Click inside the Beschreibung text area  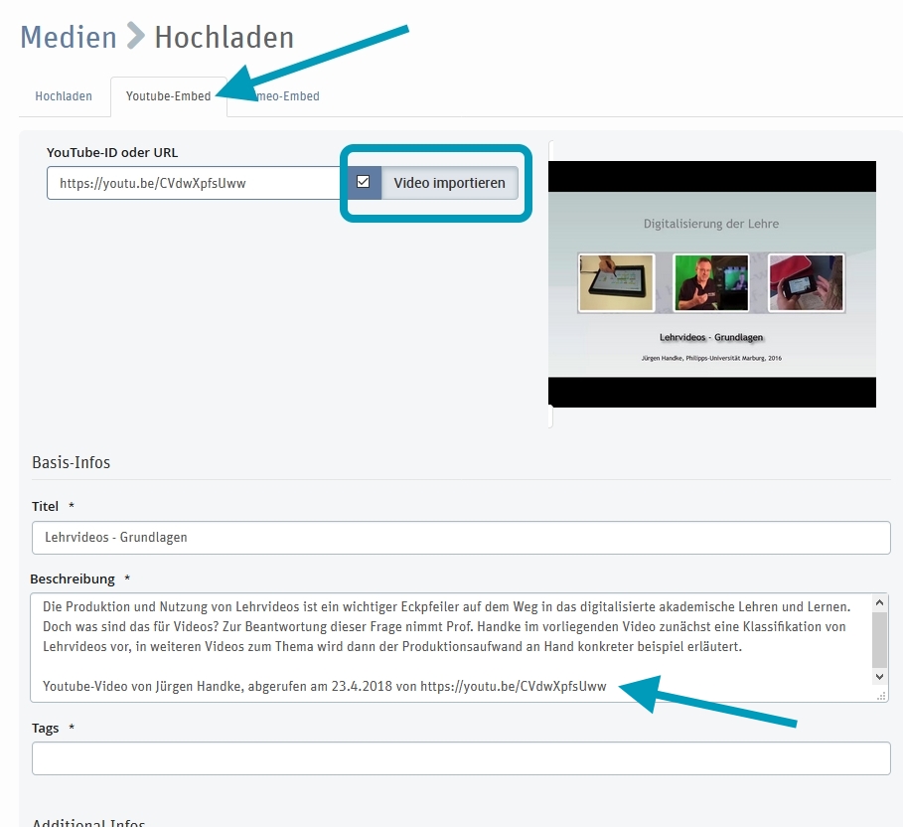coord(447,646)
